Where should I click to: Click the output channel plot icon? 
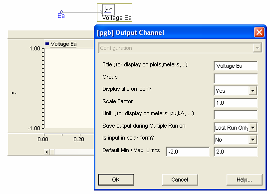[108, 9]
